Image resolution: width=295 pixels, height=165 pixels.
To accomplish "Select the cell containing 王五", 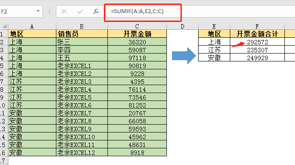I will coord(82,57).
